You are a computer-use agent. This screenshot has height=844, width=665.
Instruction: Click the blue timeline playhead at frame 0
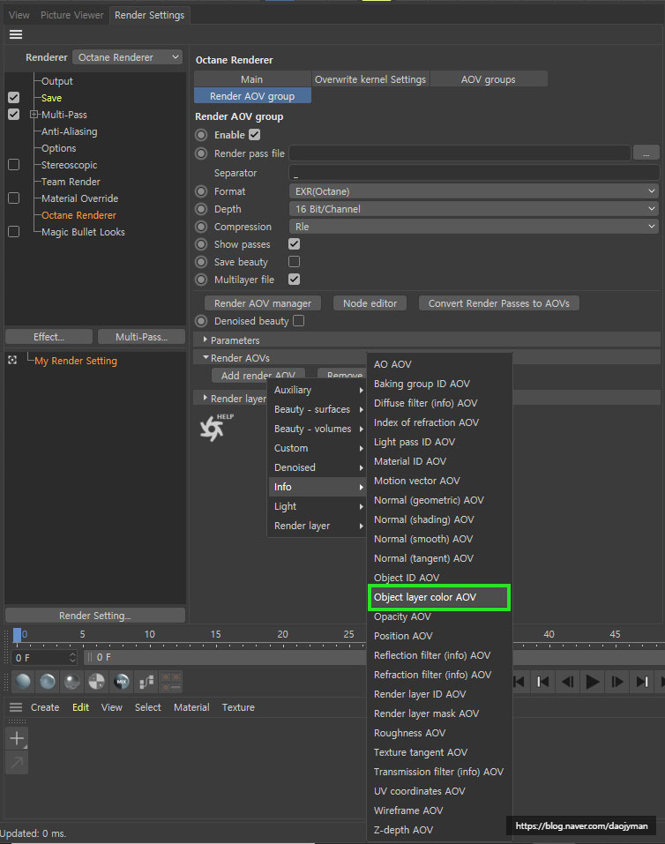pyautogui.click(x=18, y=635)
